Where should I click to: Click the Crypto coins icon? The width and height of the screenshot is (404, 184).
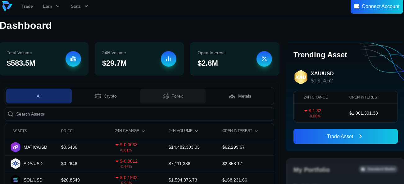pyautogui.click(x=98, y=96)
